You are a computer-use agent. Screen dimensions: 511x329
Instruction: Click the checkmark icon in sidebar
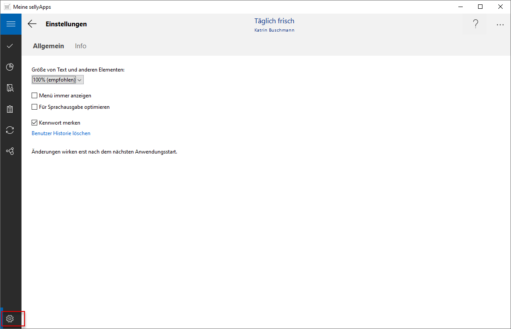(10, 46)
